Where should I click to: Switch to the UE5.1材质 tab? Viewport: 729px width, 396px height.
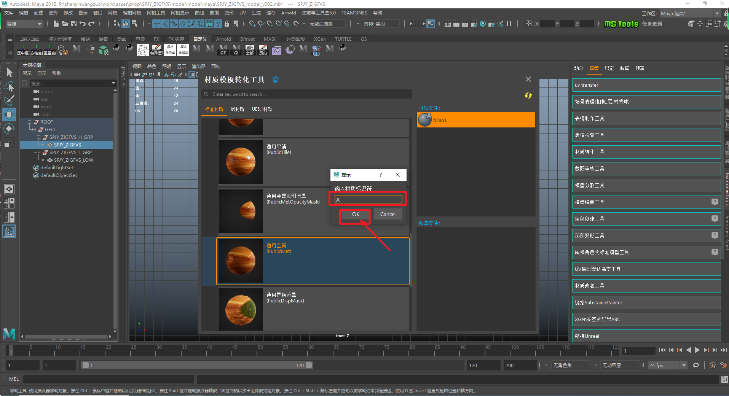click(x=262, y=109)
